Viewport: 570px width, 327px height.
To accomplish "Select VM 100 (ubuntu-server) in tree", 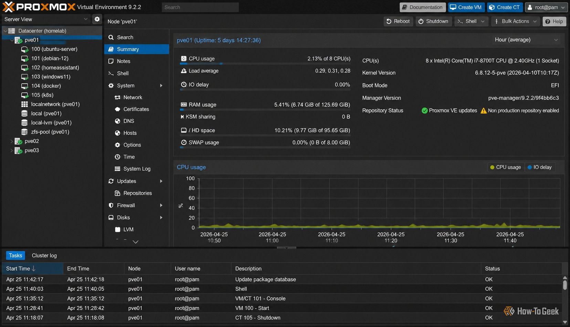I will pos(54,49).
